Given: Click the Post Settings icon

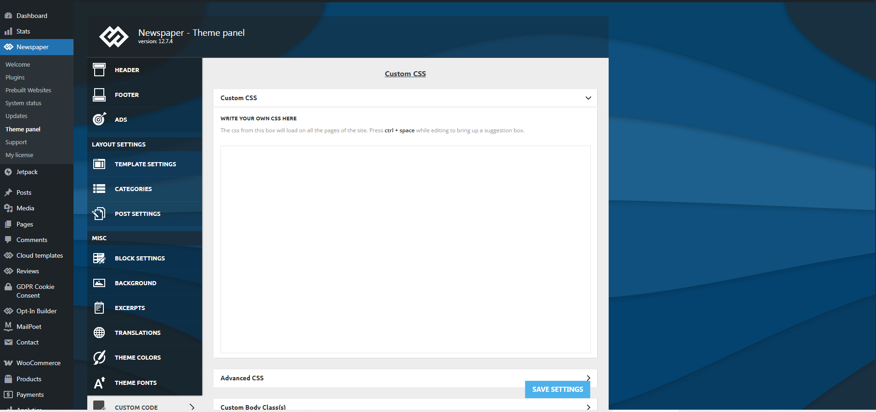Looking at the screenshot, I should point(99,214).
